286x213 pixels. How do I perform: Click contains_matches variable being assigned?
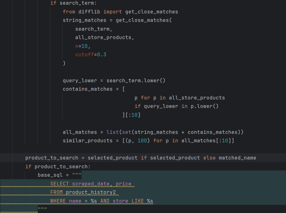[87, 89]
